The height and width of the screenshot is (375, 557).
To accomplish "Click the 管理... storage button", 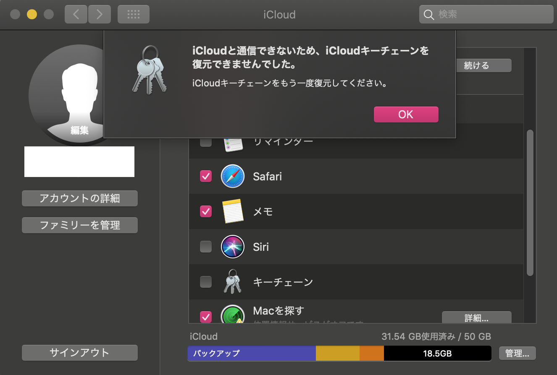I will (518, 353).
